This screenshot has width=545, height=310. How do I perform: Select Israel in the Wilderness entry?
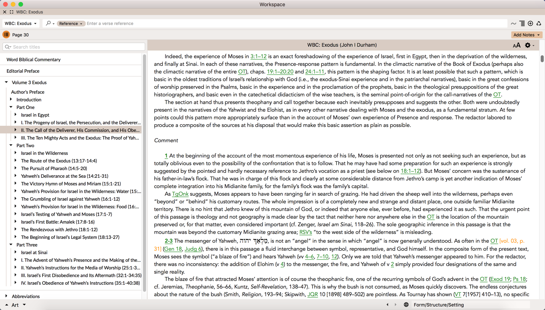44,153
